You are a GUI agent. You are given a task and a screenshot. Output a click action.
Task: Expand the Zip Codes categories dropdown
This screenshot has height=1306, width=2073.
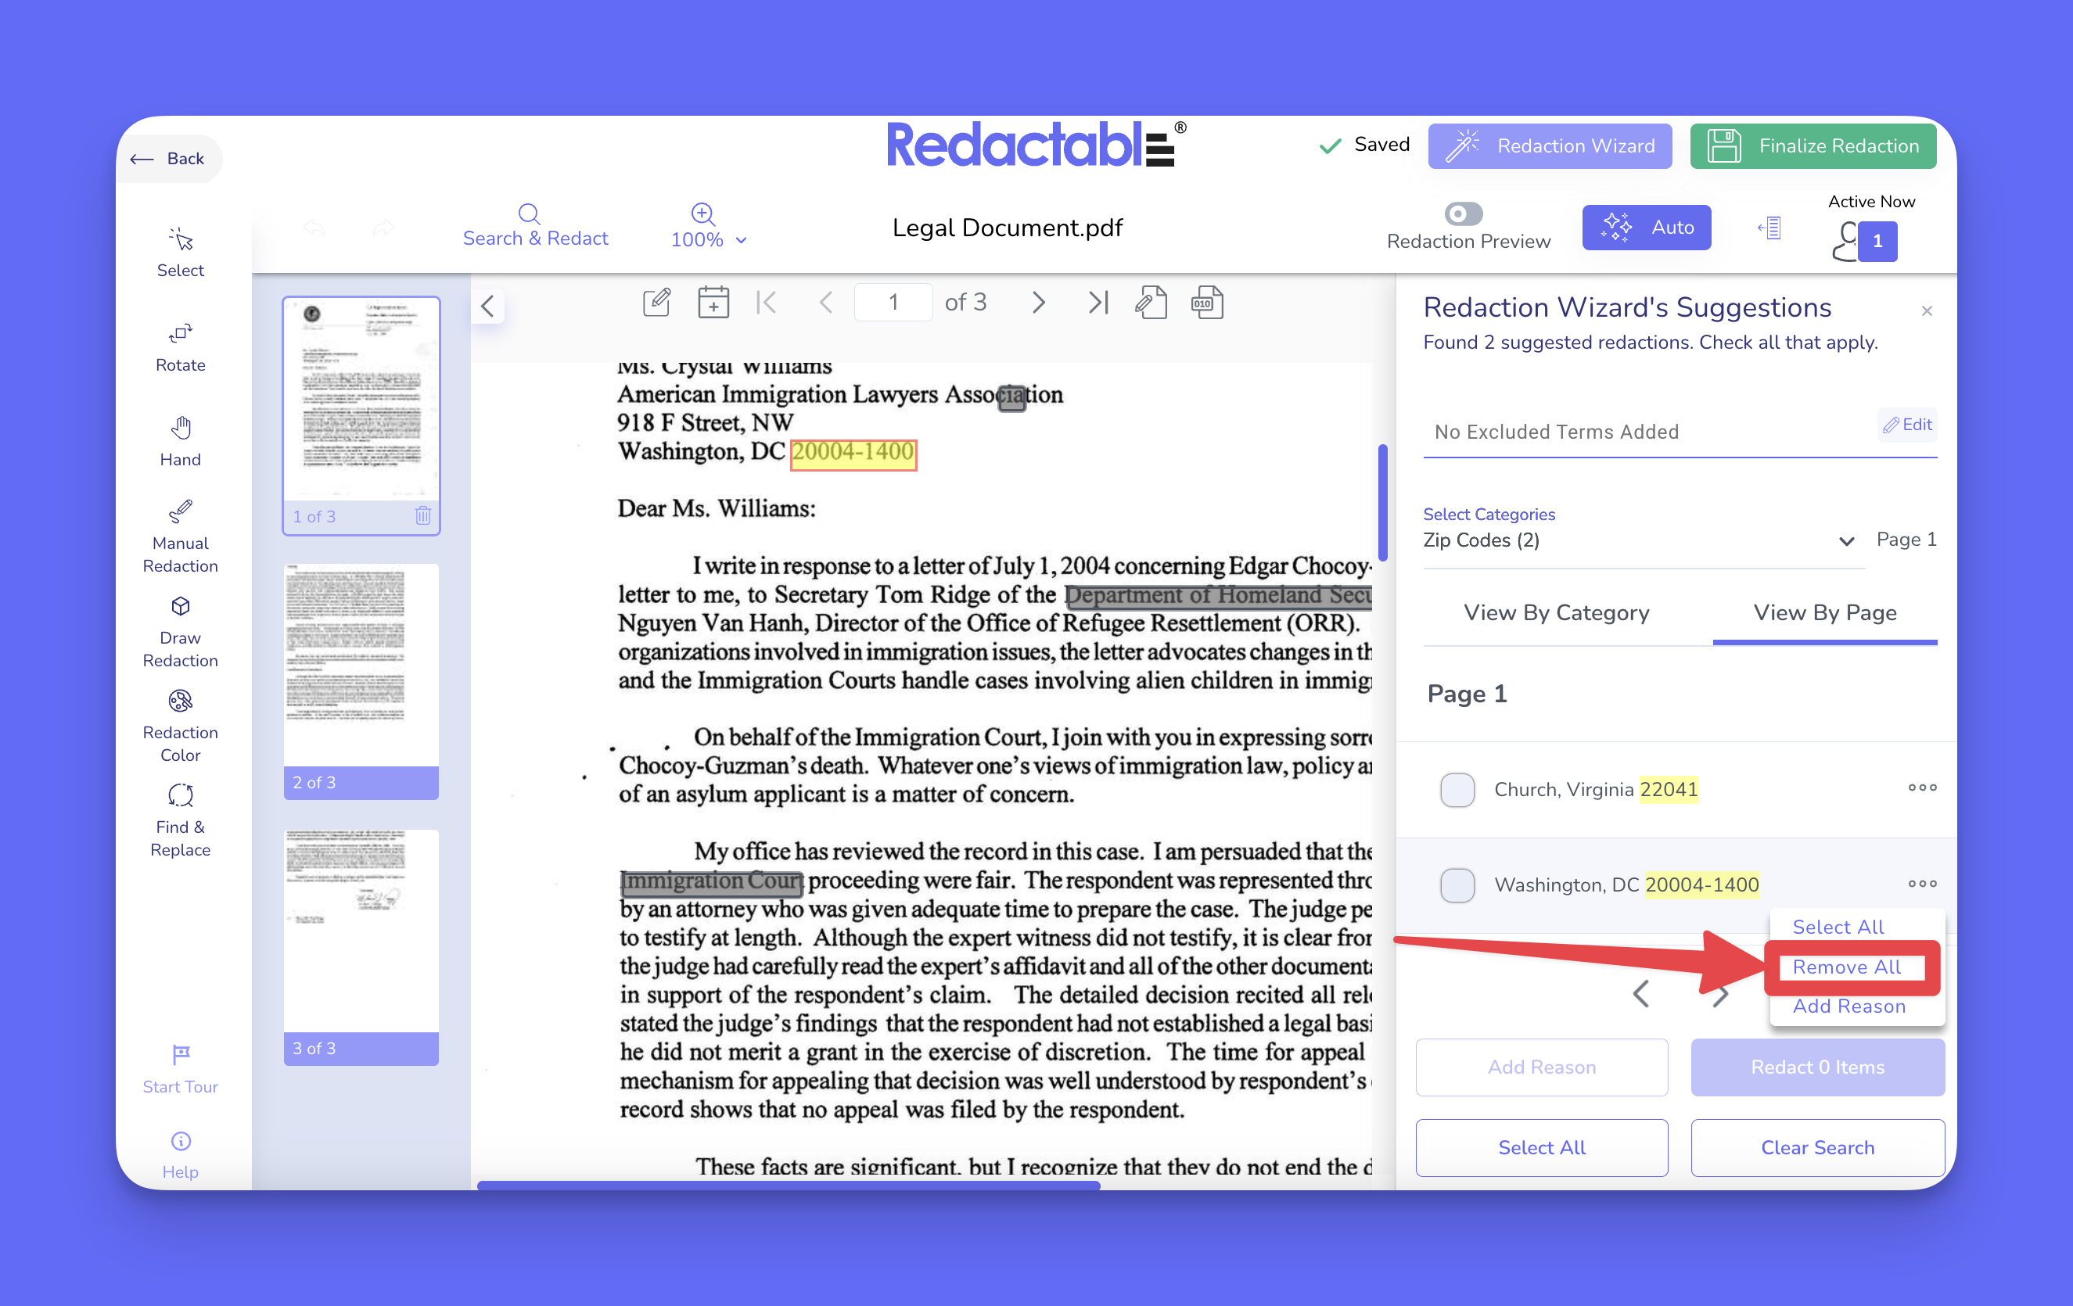point(1845,540)
